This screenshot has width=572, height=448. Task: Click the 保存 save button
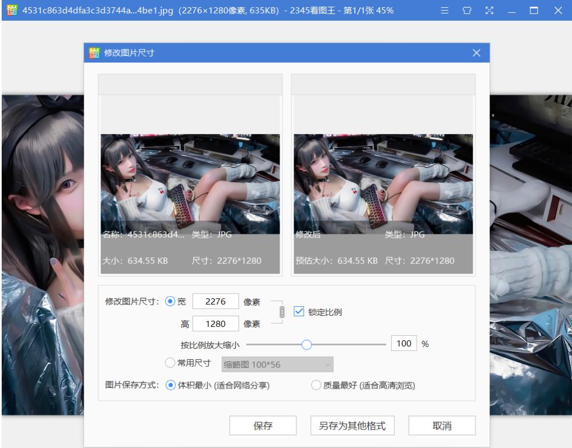263,426
